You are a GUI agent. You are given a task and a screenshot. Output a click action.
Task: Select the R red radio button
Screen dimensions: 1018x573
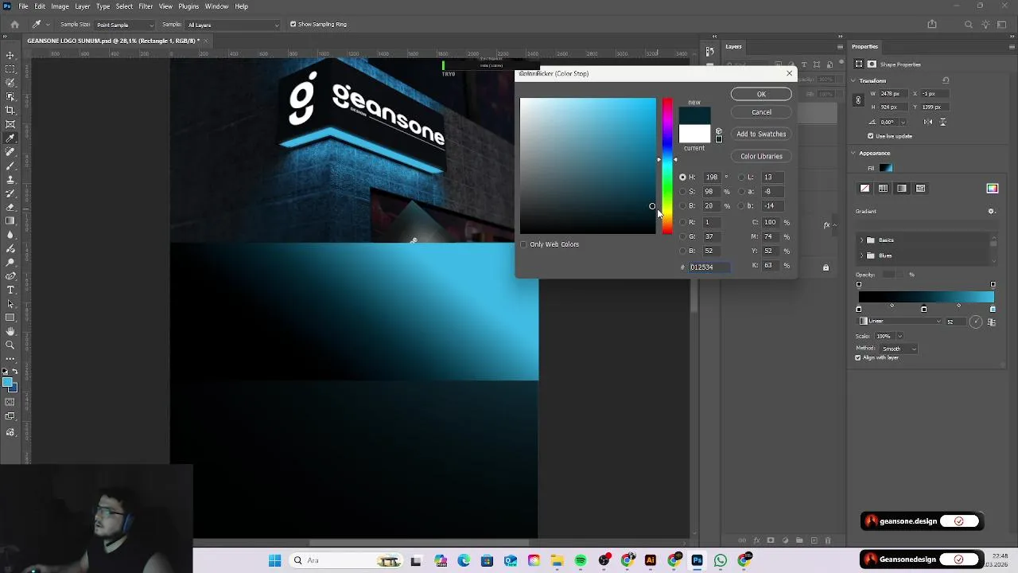(x=682, y=222)
